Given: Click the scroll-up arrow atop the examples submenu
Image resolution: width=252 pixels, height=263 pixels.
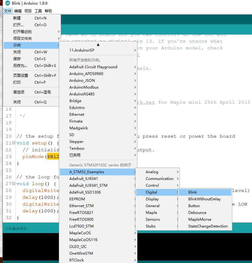Looking at the screenshot, I should (98, 45).
